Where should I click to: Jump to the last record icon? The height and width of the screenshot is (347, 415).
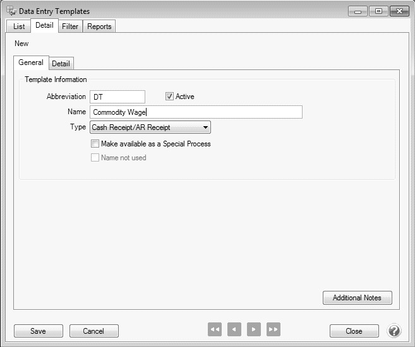[274, 329]
